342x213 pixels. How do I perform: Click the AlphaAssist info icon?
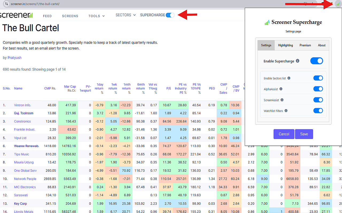tap(281, 89)
